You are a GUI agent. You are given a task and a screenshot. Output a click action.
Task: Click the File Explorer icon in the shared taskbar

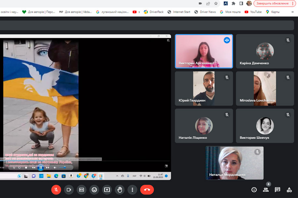(48, 176)
